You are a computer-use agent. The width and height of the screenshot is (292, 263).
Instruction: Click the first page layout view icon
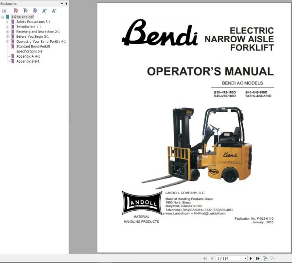coord(265,258)
